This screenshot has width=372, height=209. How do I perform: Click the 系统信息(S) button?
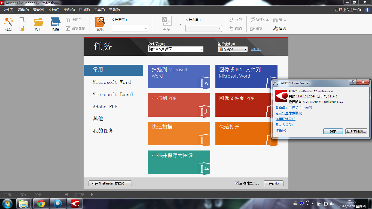pyautogui.click(x=356, y=131)
